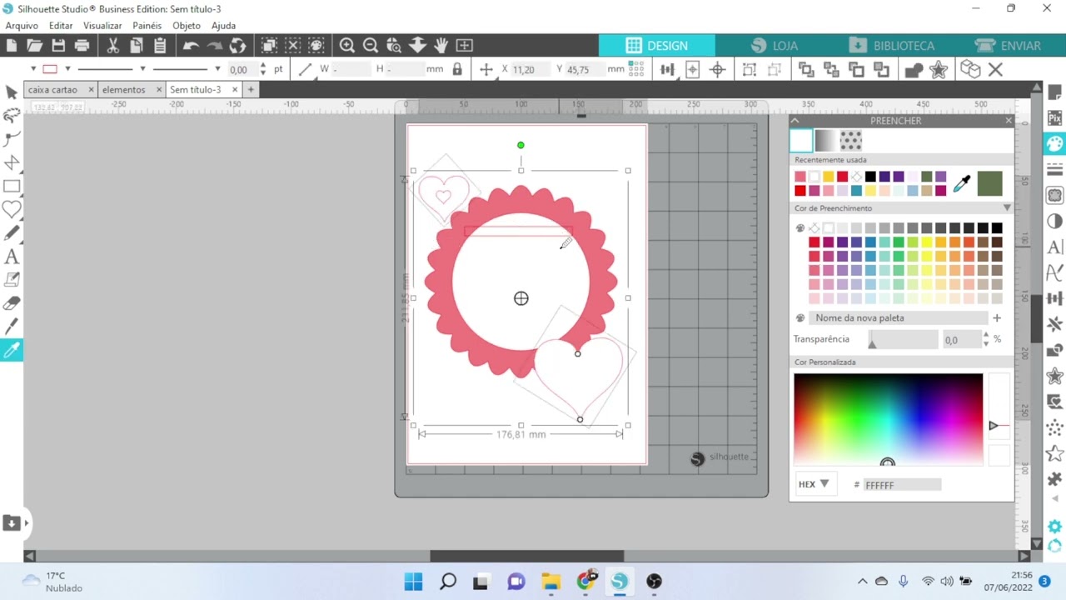
Task: Select the gradient fill mode in Preencher
Action: point(825,140)
